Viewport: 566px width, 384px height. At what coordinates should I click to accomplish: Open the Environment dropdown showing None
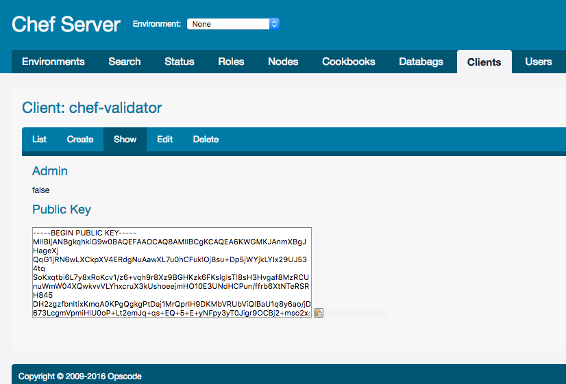[233, 24]
